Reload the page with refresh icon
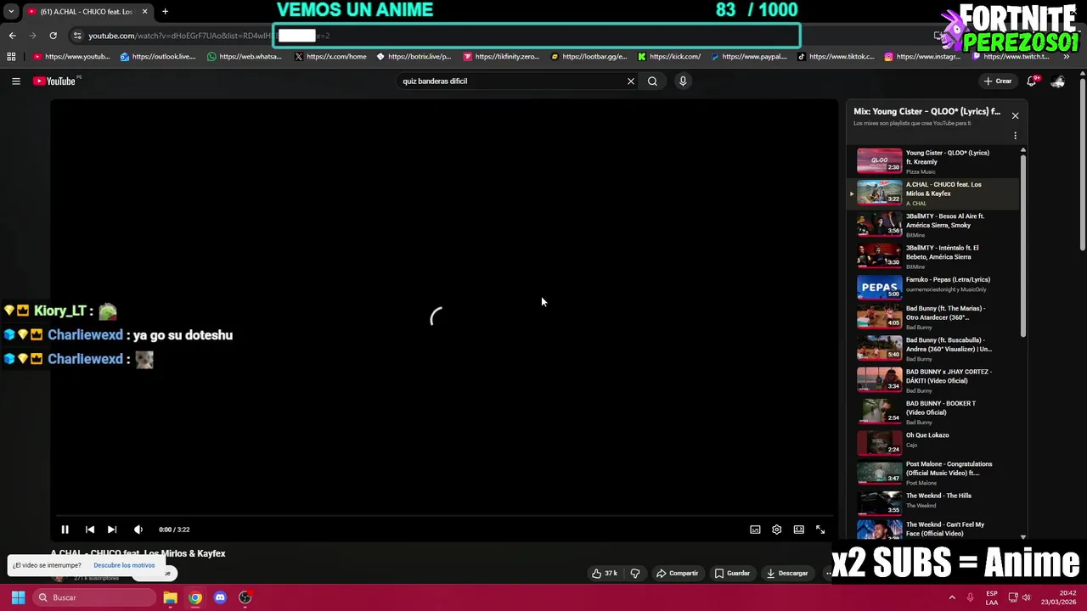 click(53, 36)
